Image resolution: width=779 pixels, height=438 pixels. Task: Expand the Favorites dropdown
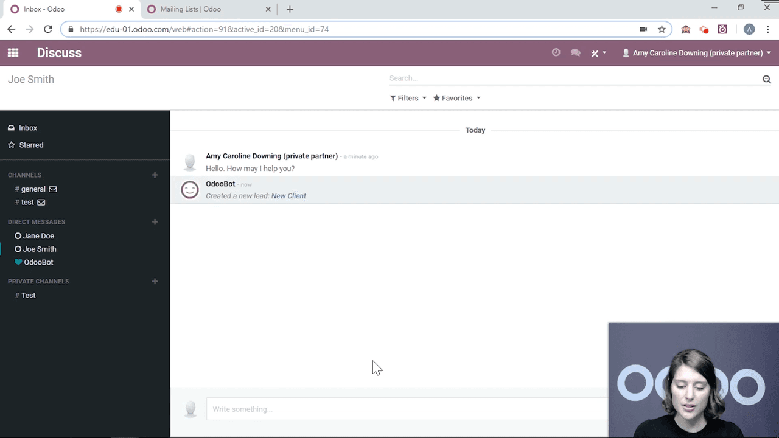pyautogui.click(x=456, y=98)
